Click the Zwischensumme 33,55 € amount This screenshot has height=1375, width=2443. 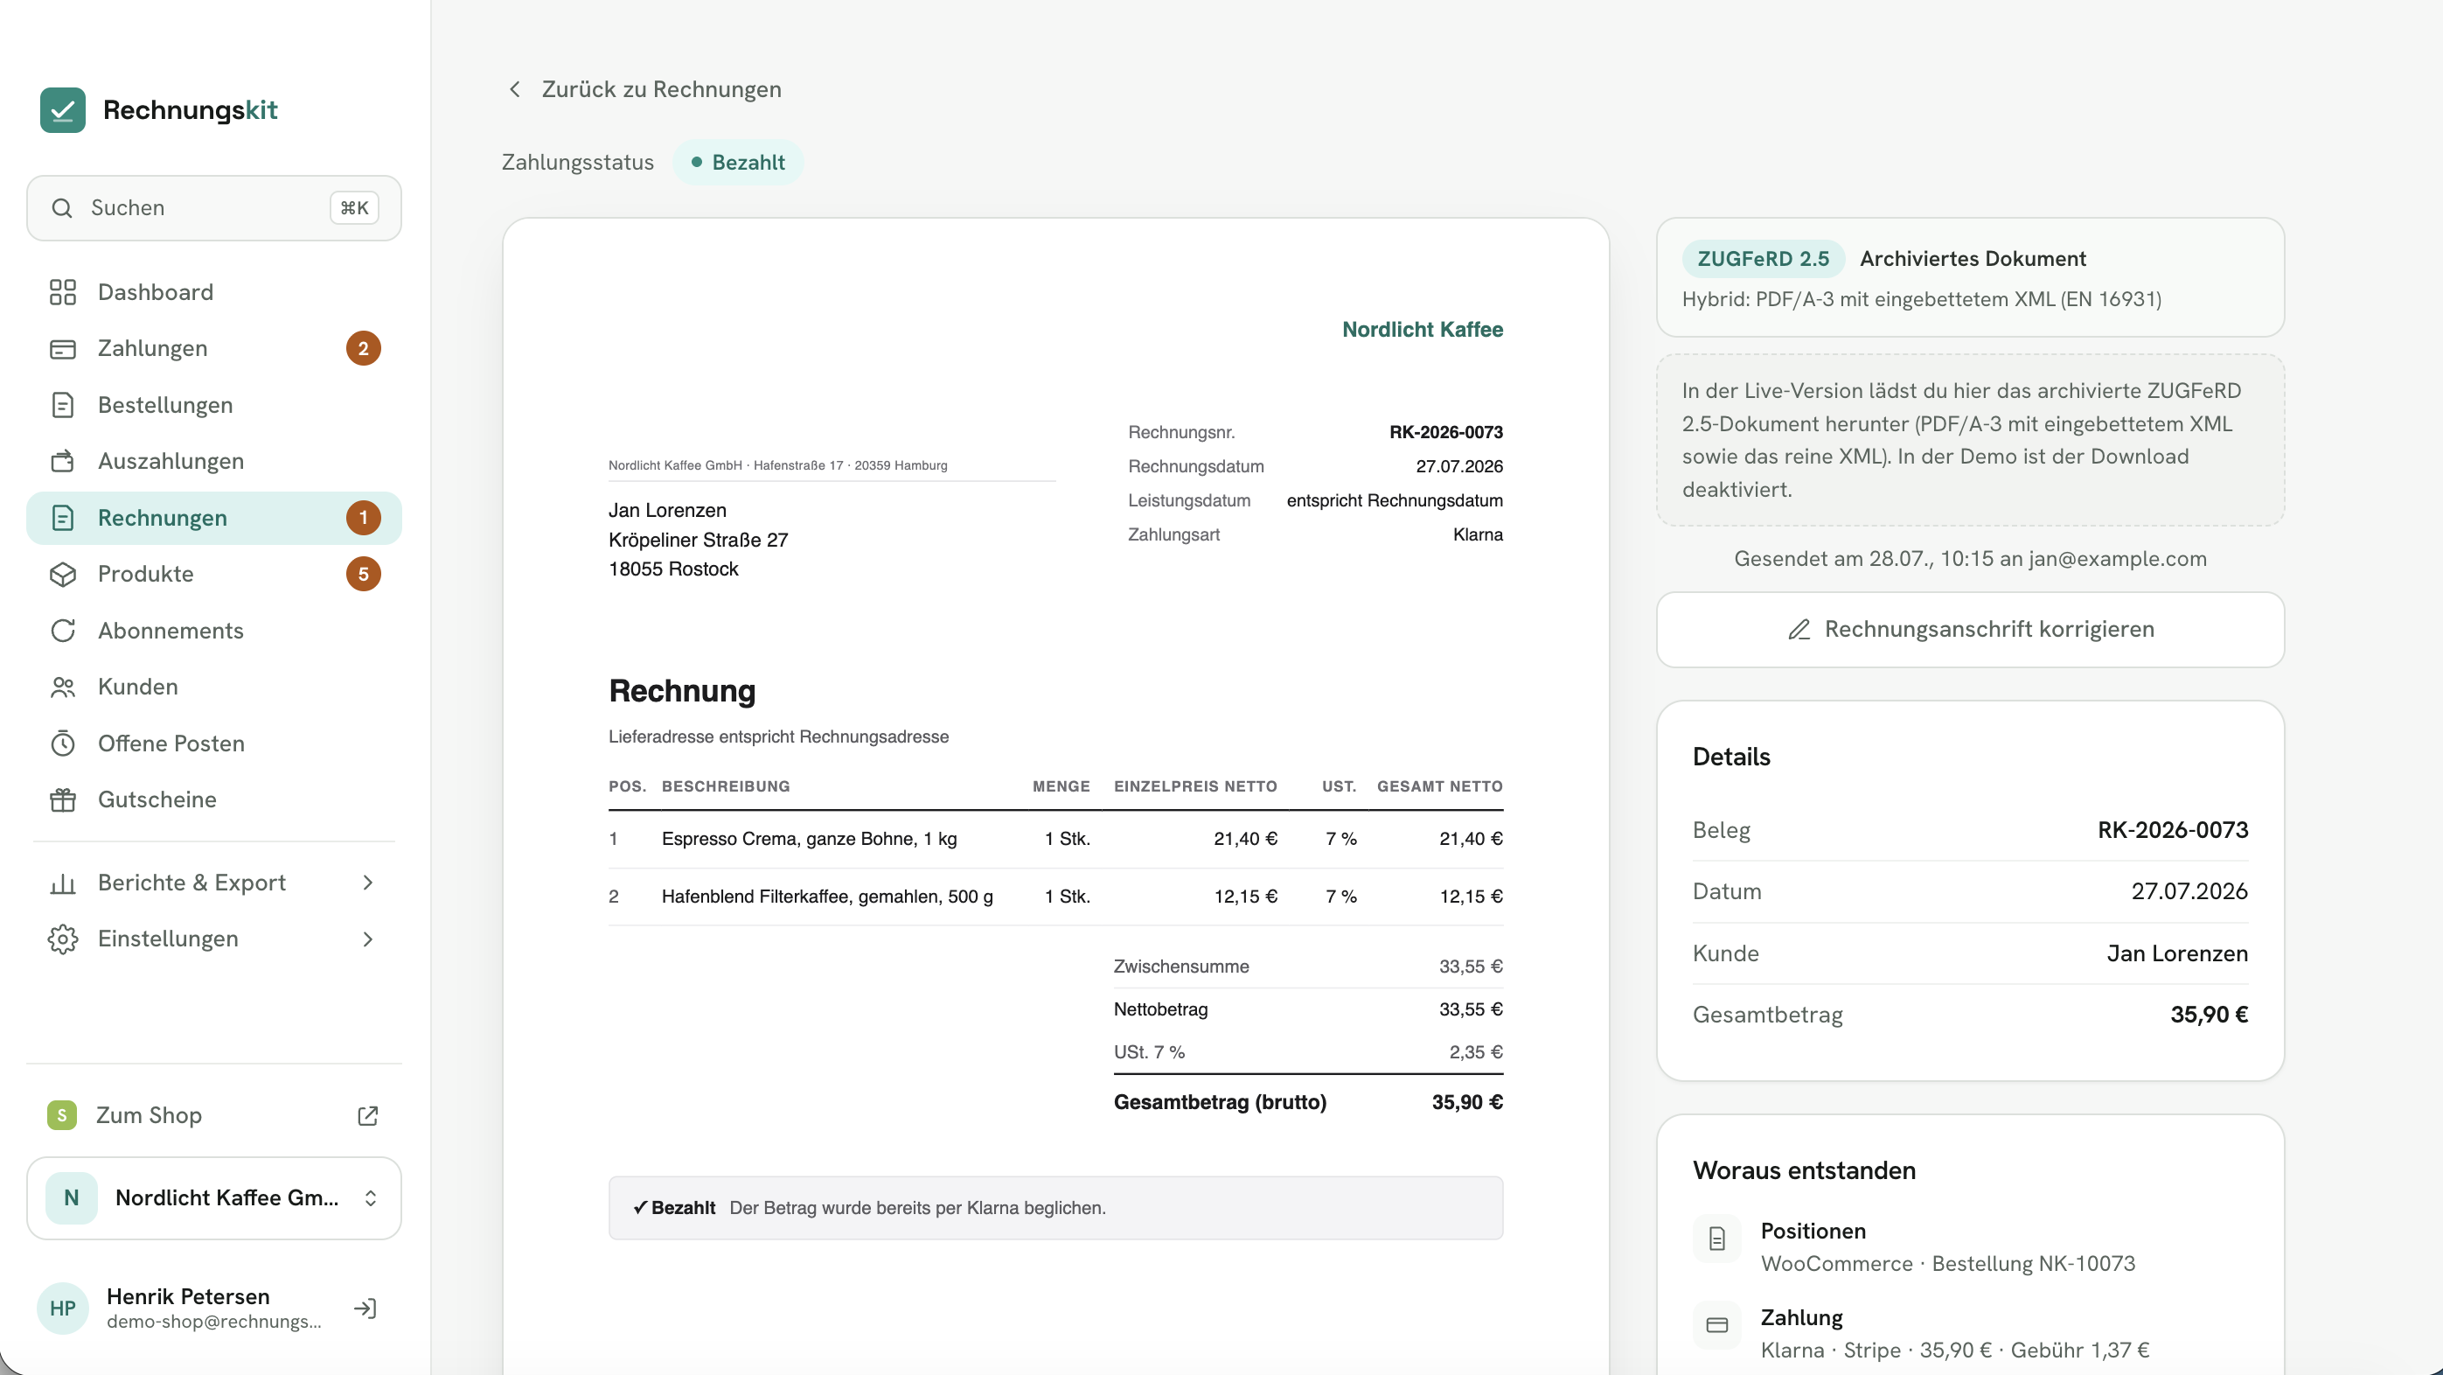tap(1471, 967)
